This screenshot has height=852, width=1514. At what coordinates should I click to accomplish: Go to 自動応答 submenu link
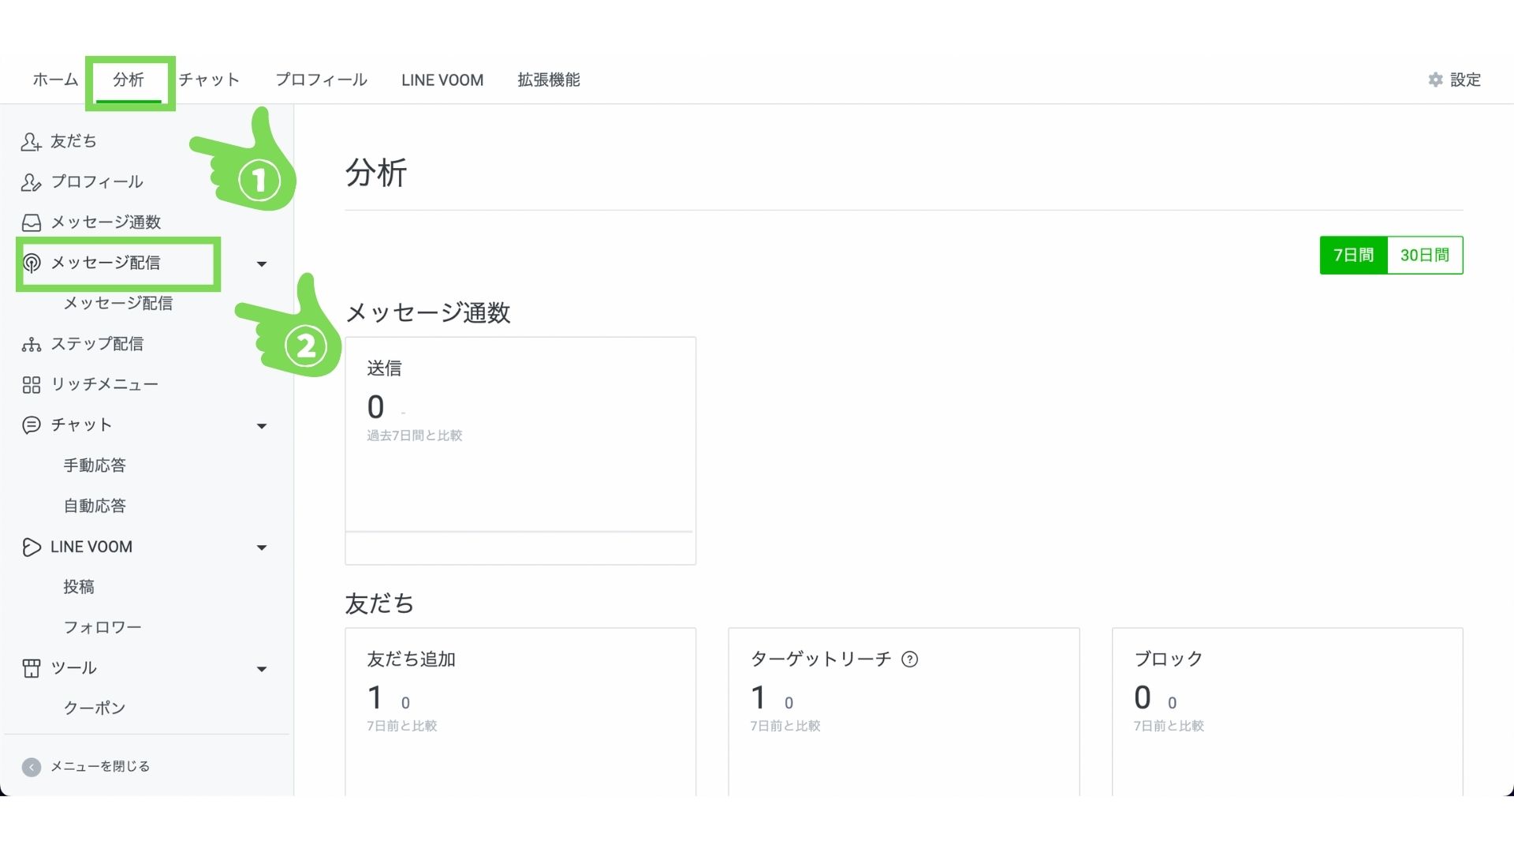tap(95, 506)
